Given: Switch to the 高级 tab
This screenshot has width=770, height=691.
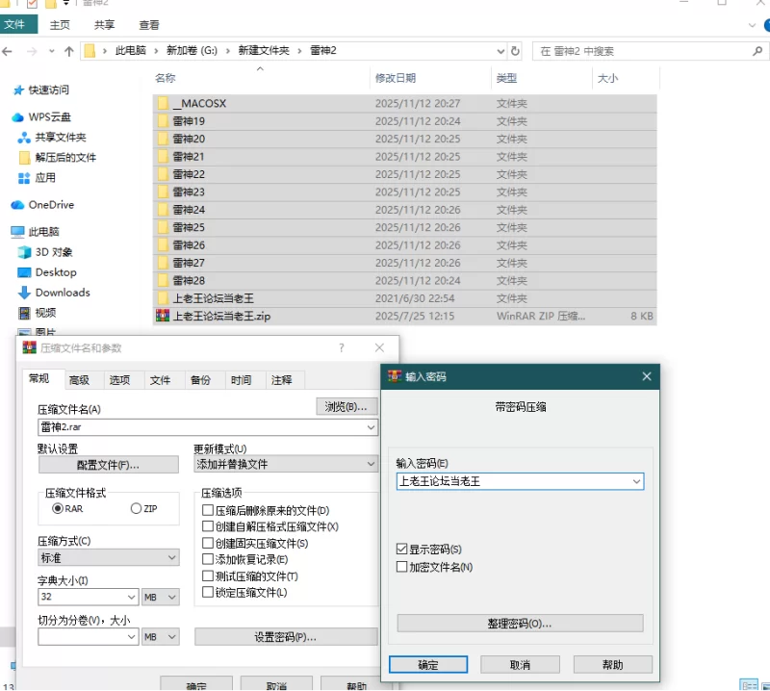Looking at the screenshot, I should pos(79,380).
